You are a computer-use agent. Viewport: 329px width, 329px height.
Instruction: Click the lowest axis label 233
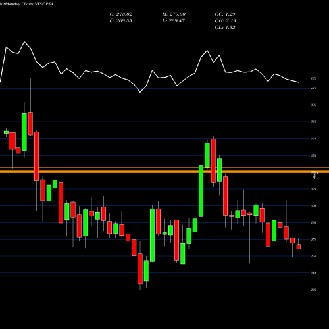click(313, 290)
